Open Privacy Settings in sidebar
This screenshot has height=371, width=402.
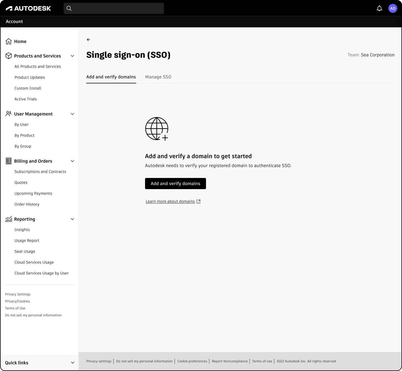(x=18, y=294)
